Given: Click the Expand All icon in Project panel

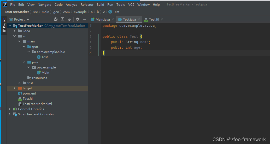Looking at the screenshot, I should 62,19.
